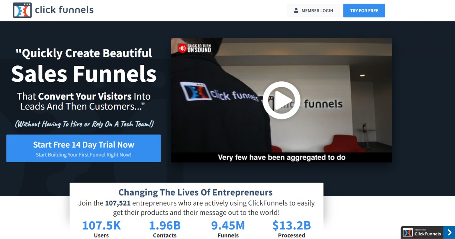The image size is (455, 239).
Task: Click 'Start Building Your First Funnel' subtext
Action: 84,155
